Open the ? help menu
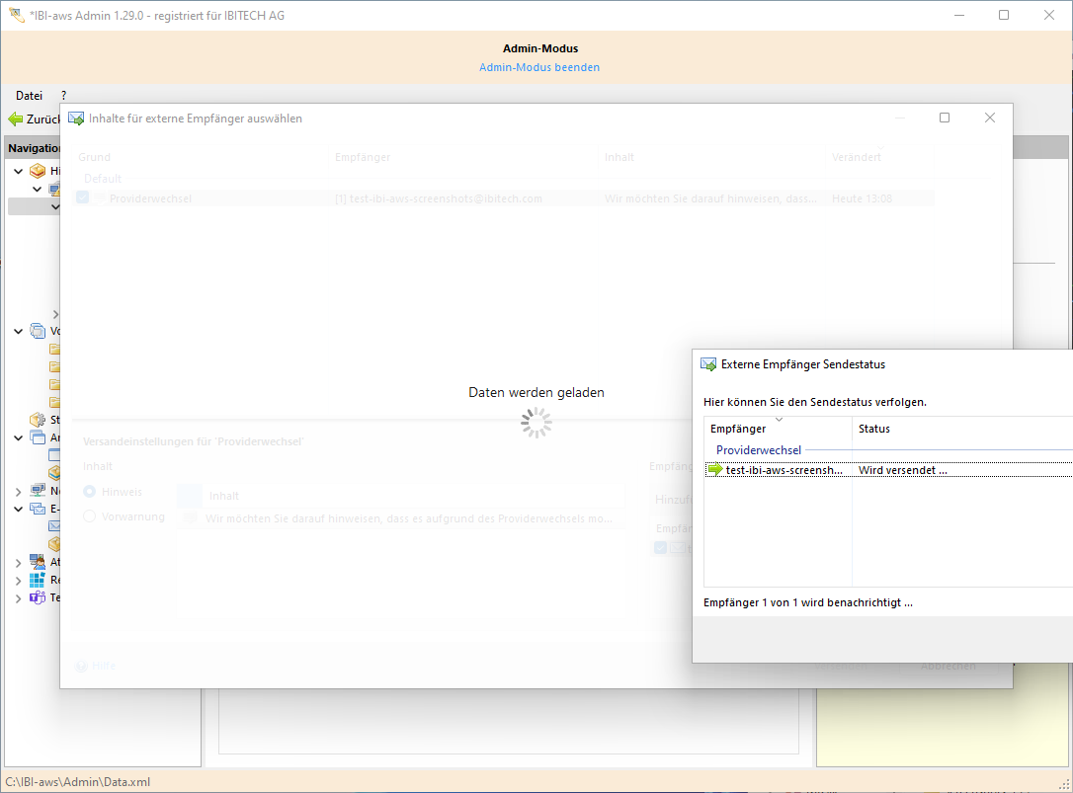This screenshot has height=793, width=1073. (x=64, y=96)
